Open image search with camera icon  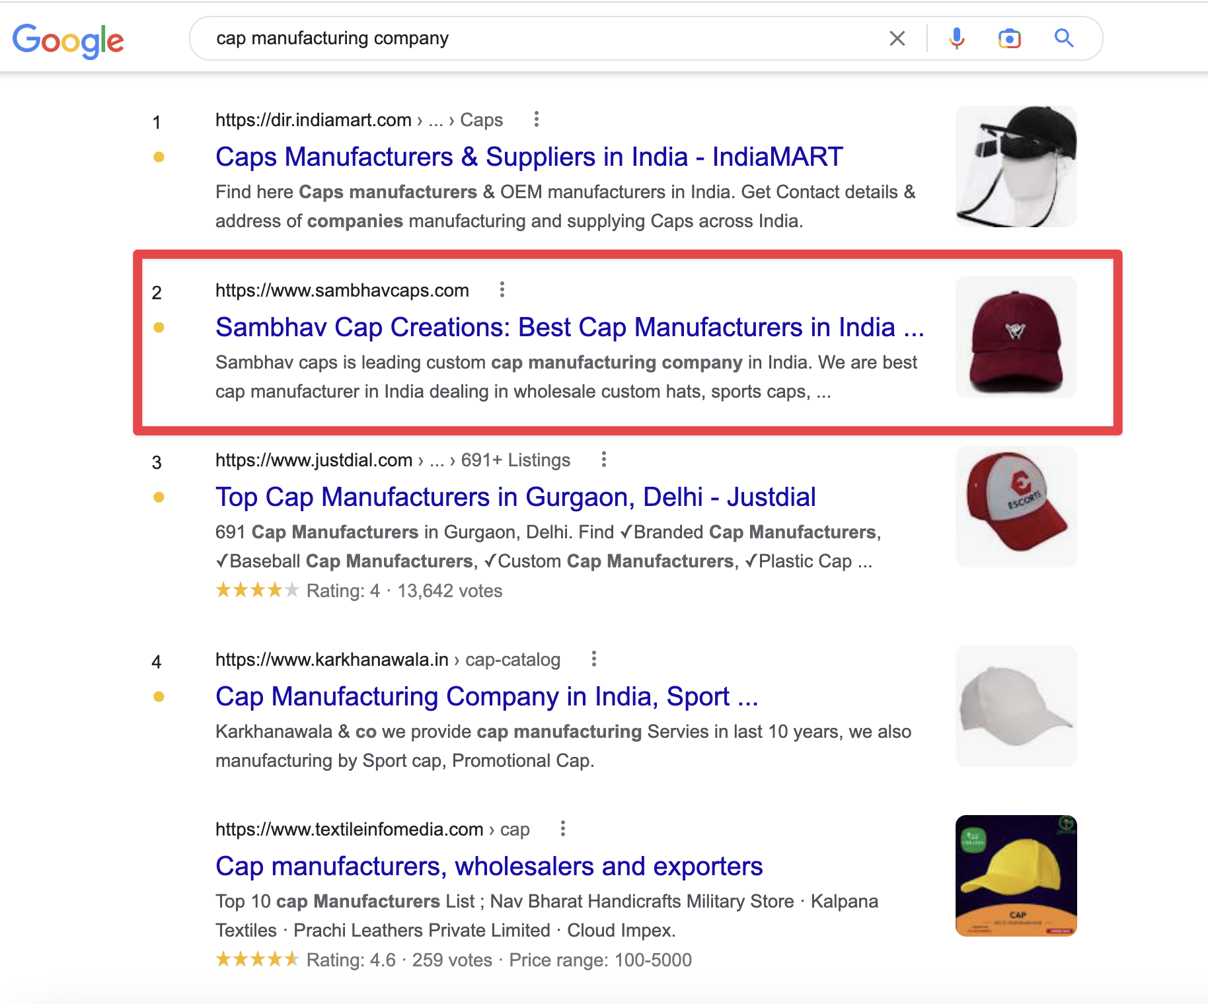(x=1009, y=38)
